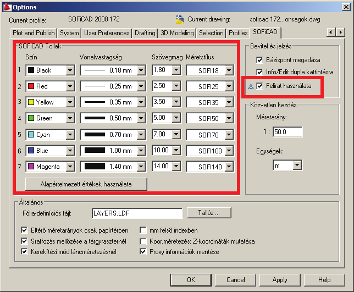Select the SOFiCAD tab

(x=265, y=32)
